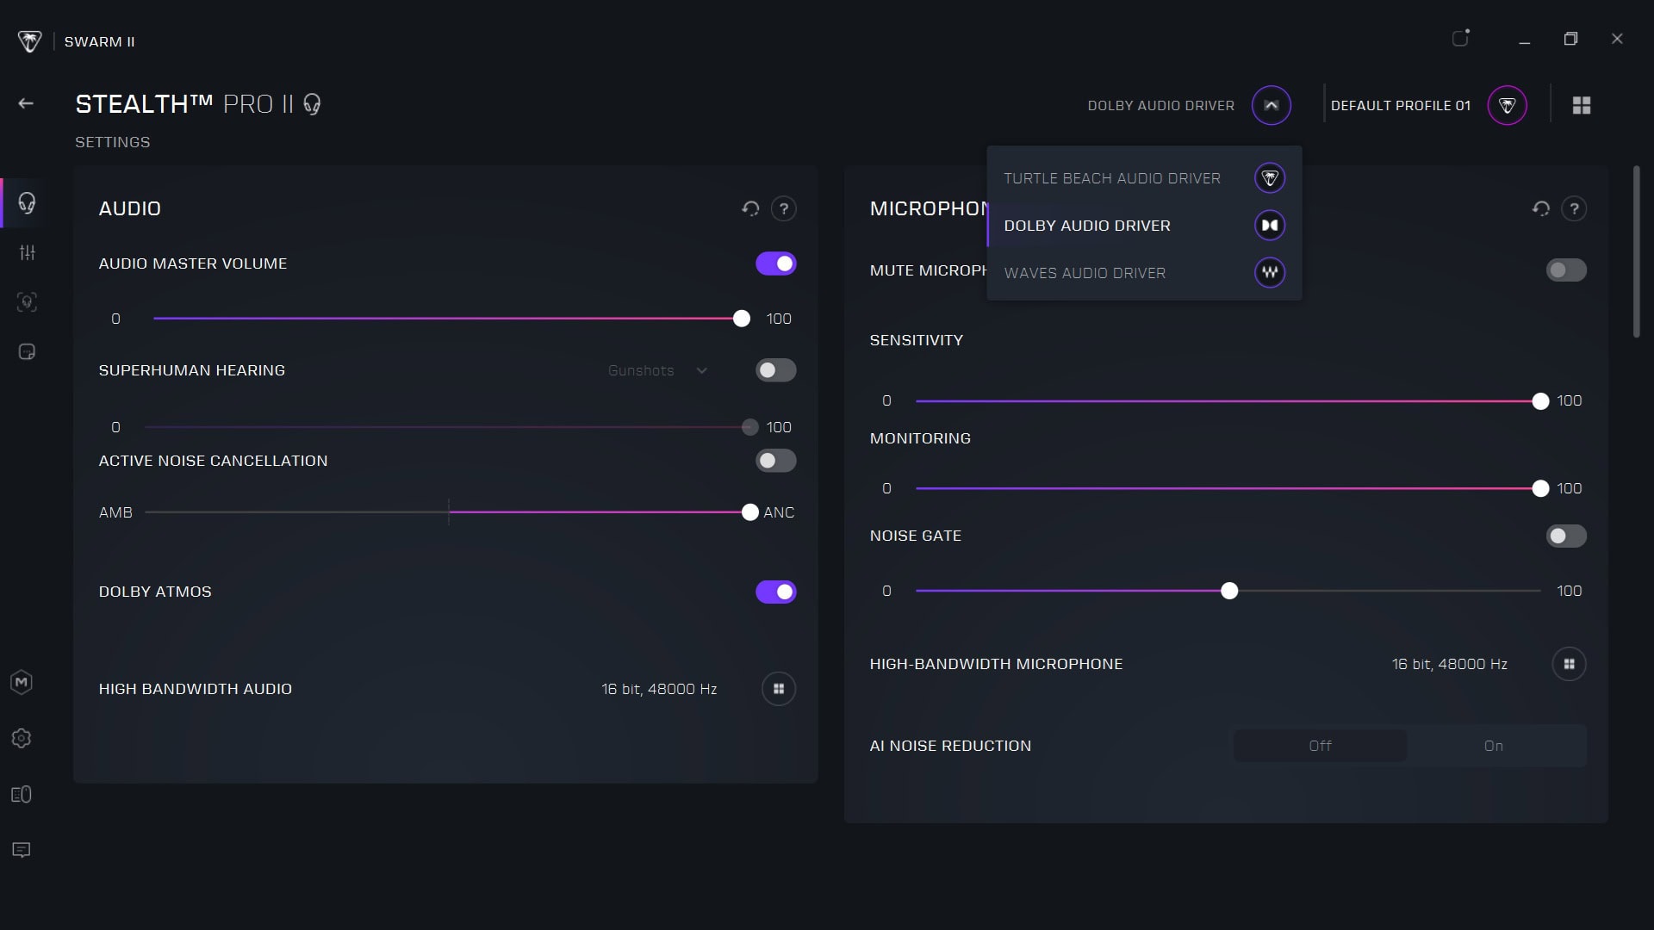Select Turtle Beach Audio Driver
This screenshot has width=1654, height=930.
[x=1144, y=178]
